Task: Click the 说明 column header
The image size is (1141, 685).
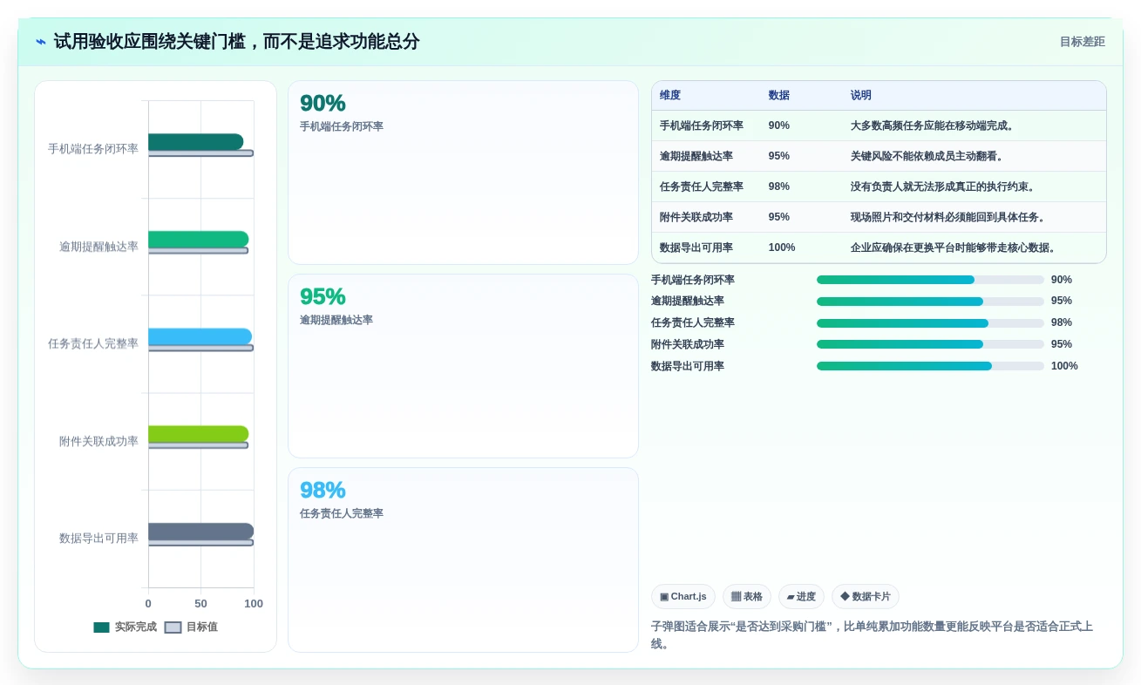Action: (x=860, y=96)
